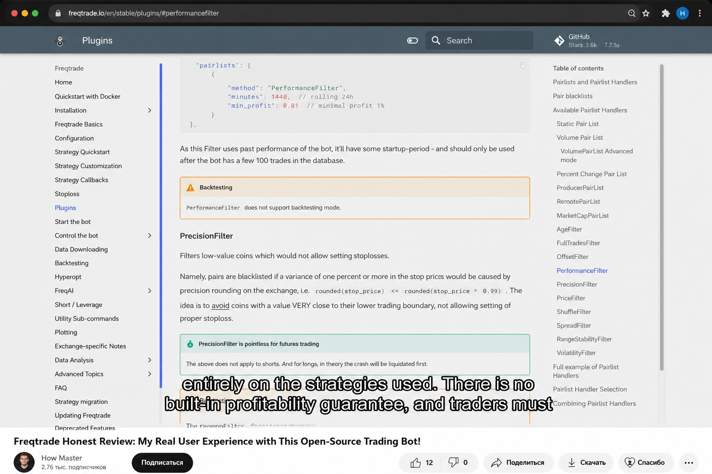Open the GitHub repository icon link

tap(559, 41)
